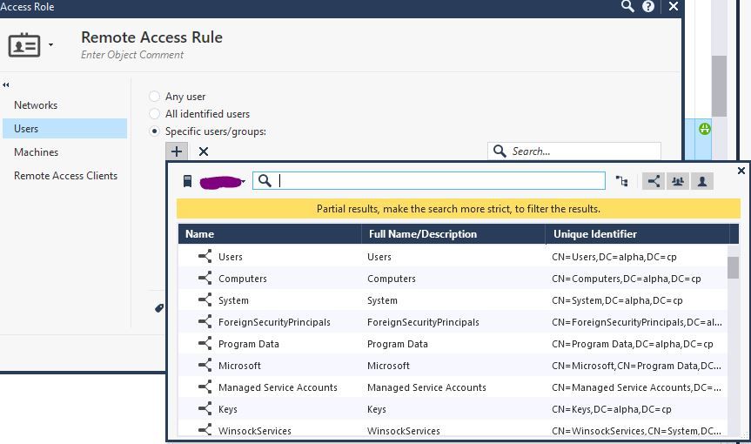Select the Any user radio button
This screenshot has height=444, width=751.
(x=155, y=97)
